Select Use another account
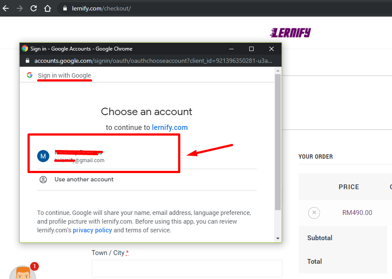The height and width of the screenshot is (279, 392). click(x=147, y=180)
